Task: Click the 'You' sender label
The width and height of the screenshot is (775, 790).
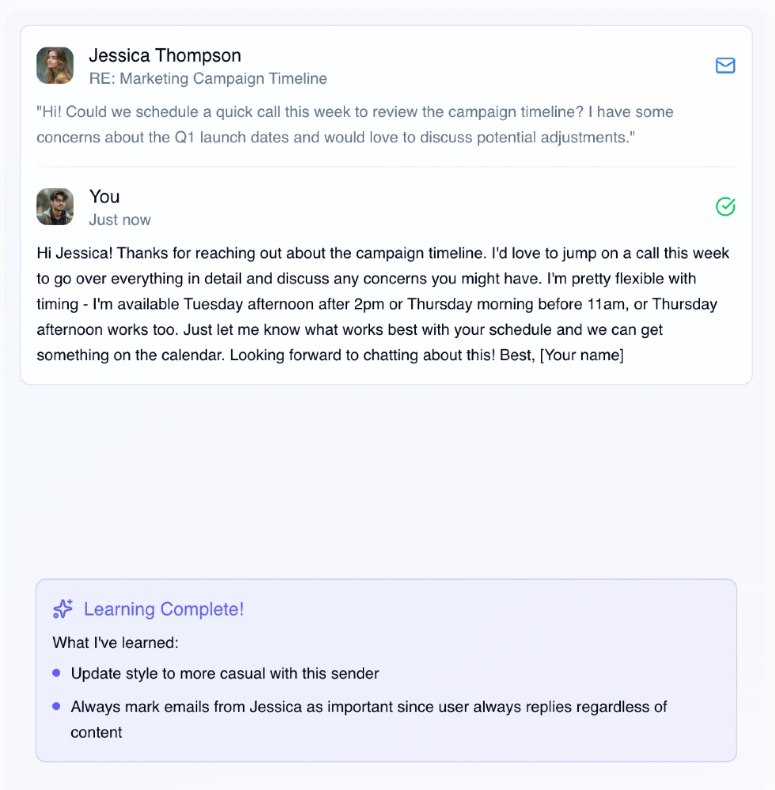Action: coord(104,197)
